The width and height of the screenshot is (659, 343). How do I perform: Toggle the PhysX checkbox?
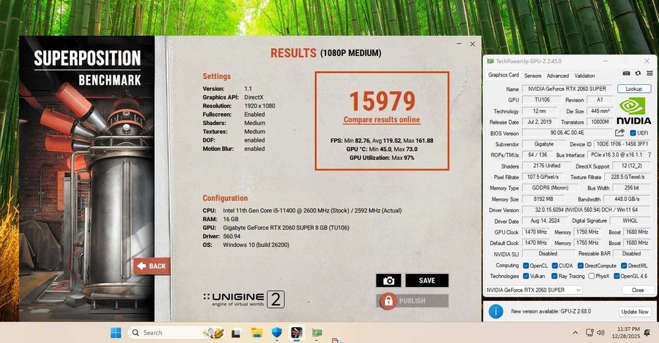point(591,276)
